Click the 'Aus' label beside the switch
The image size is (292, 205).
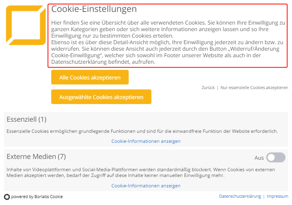click(259, 158)
